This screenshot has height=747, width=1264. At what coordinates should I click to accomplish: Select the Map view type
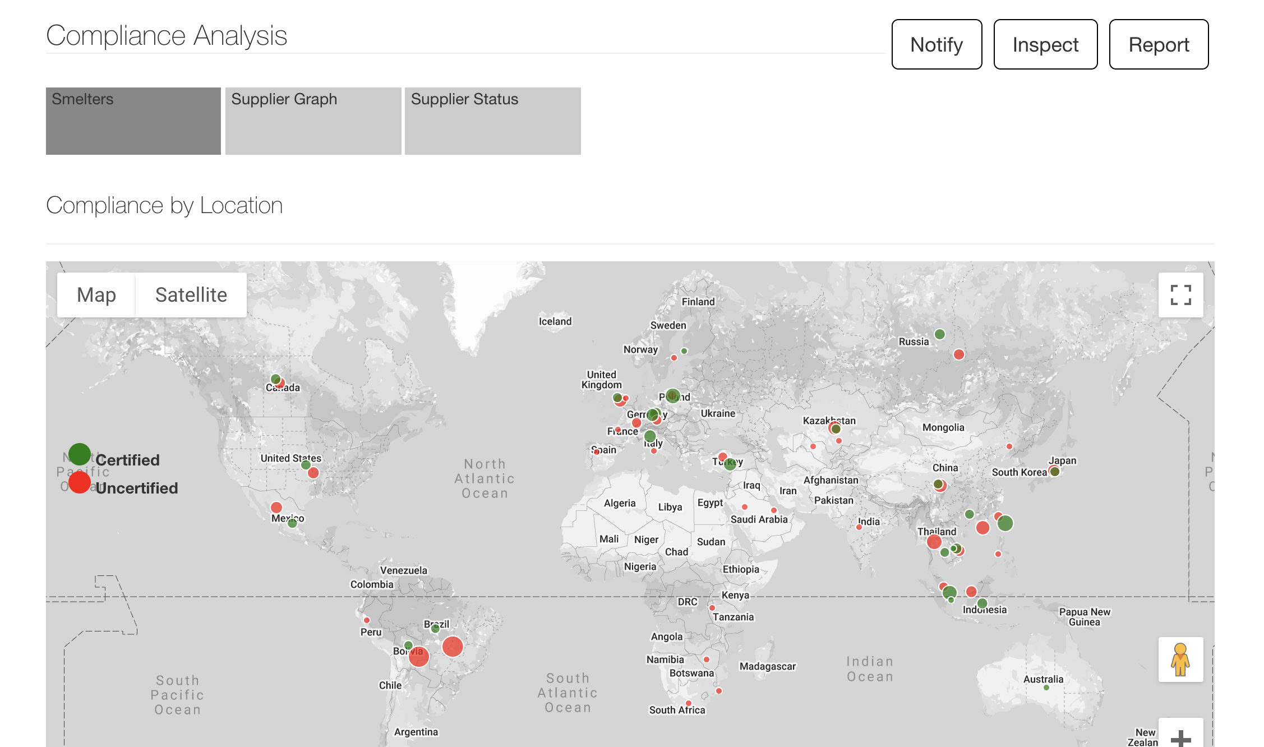click(96, 295)
